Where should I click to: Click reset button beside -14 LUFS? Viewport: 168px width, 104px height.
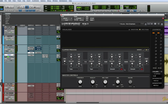pyautogui.click(x=161, y=72)
